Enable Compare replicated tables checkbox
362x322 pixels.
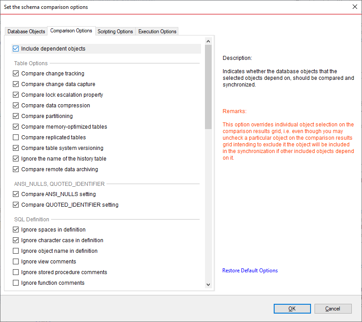click(16, 137)
